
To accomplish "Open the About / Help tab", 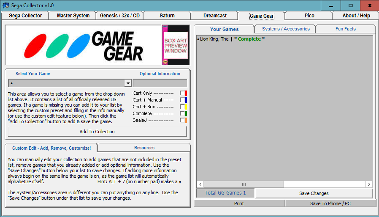I will 356,16.
